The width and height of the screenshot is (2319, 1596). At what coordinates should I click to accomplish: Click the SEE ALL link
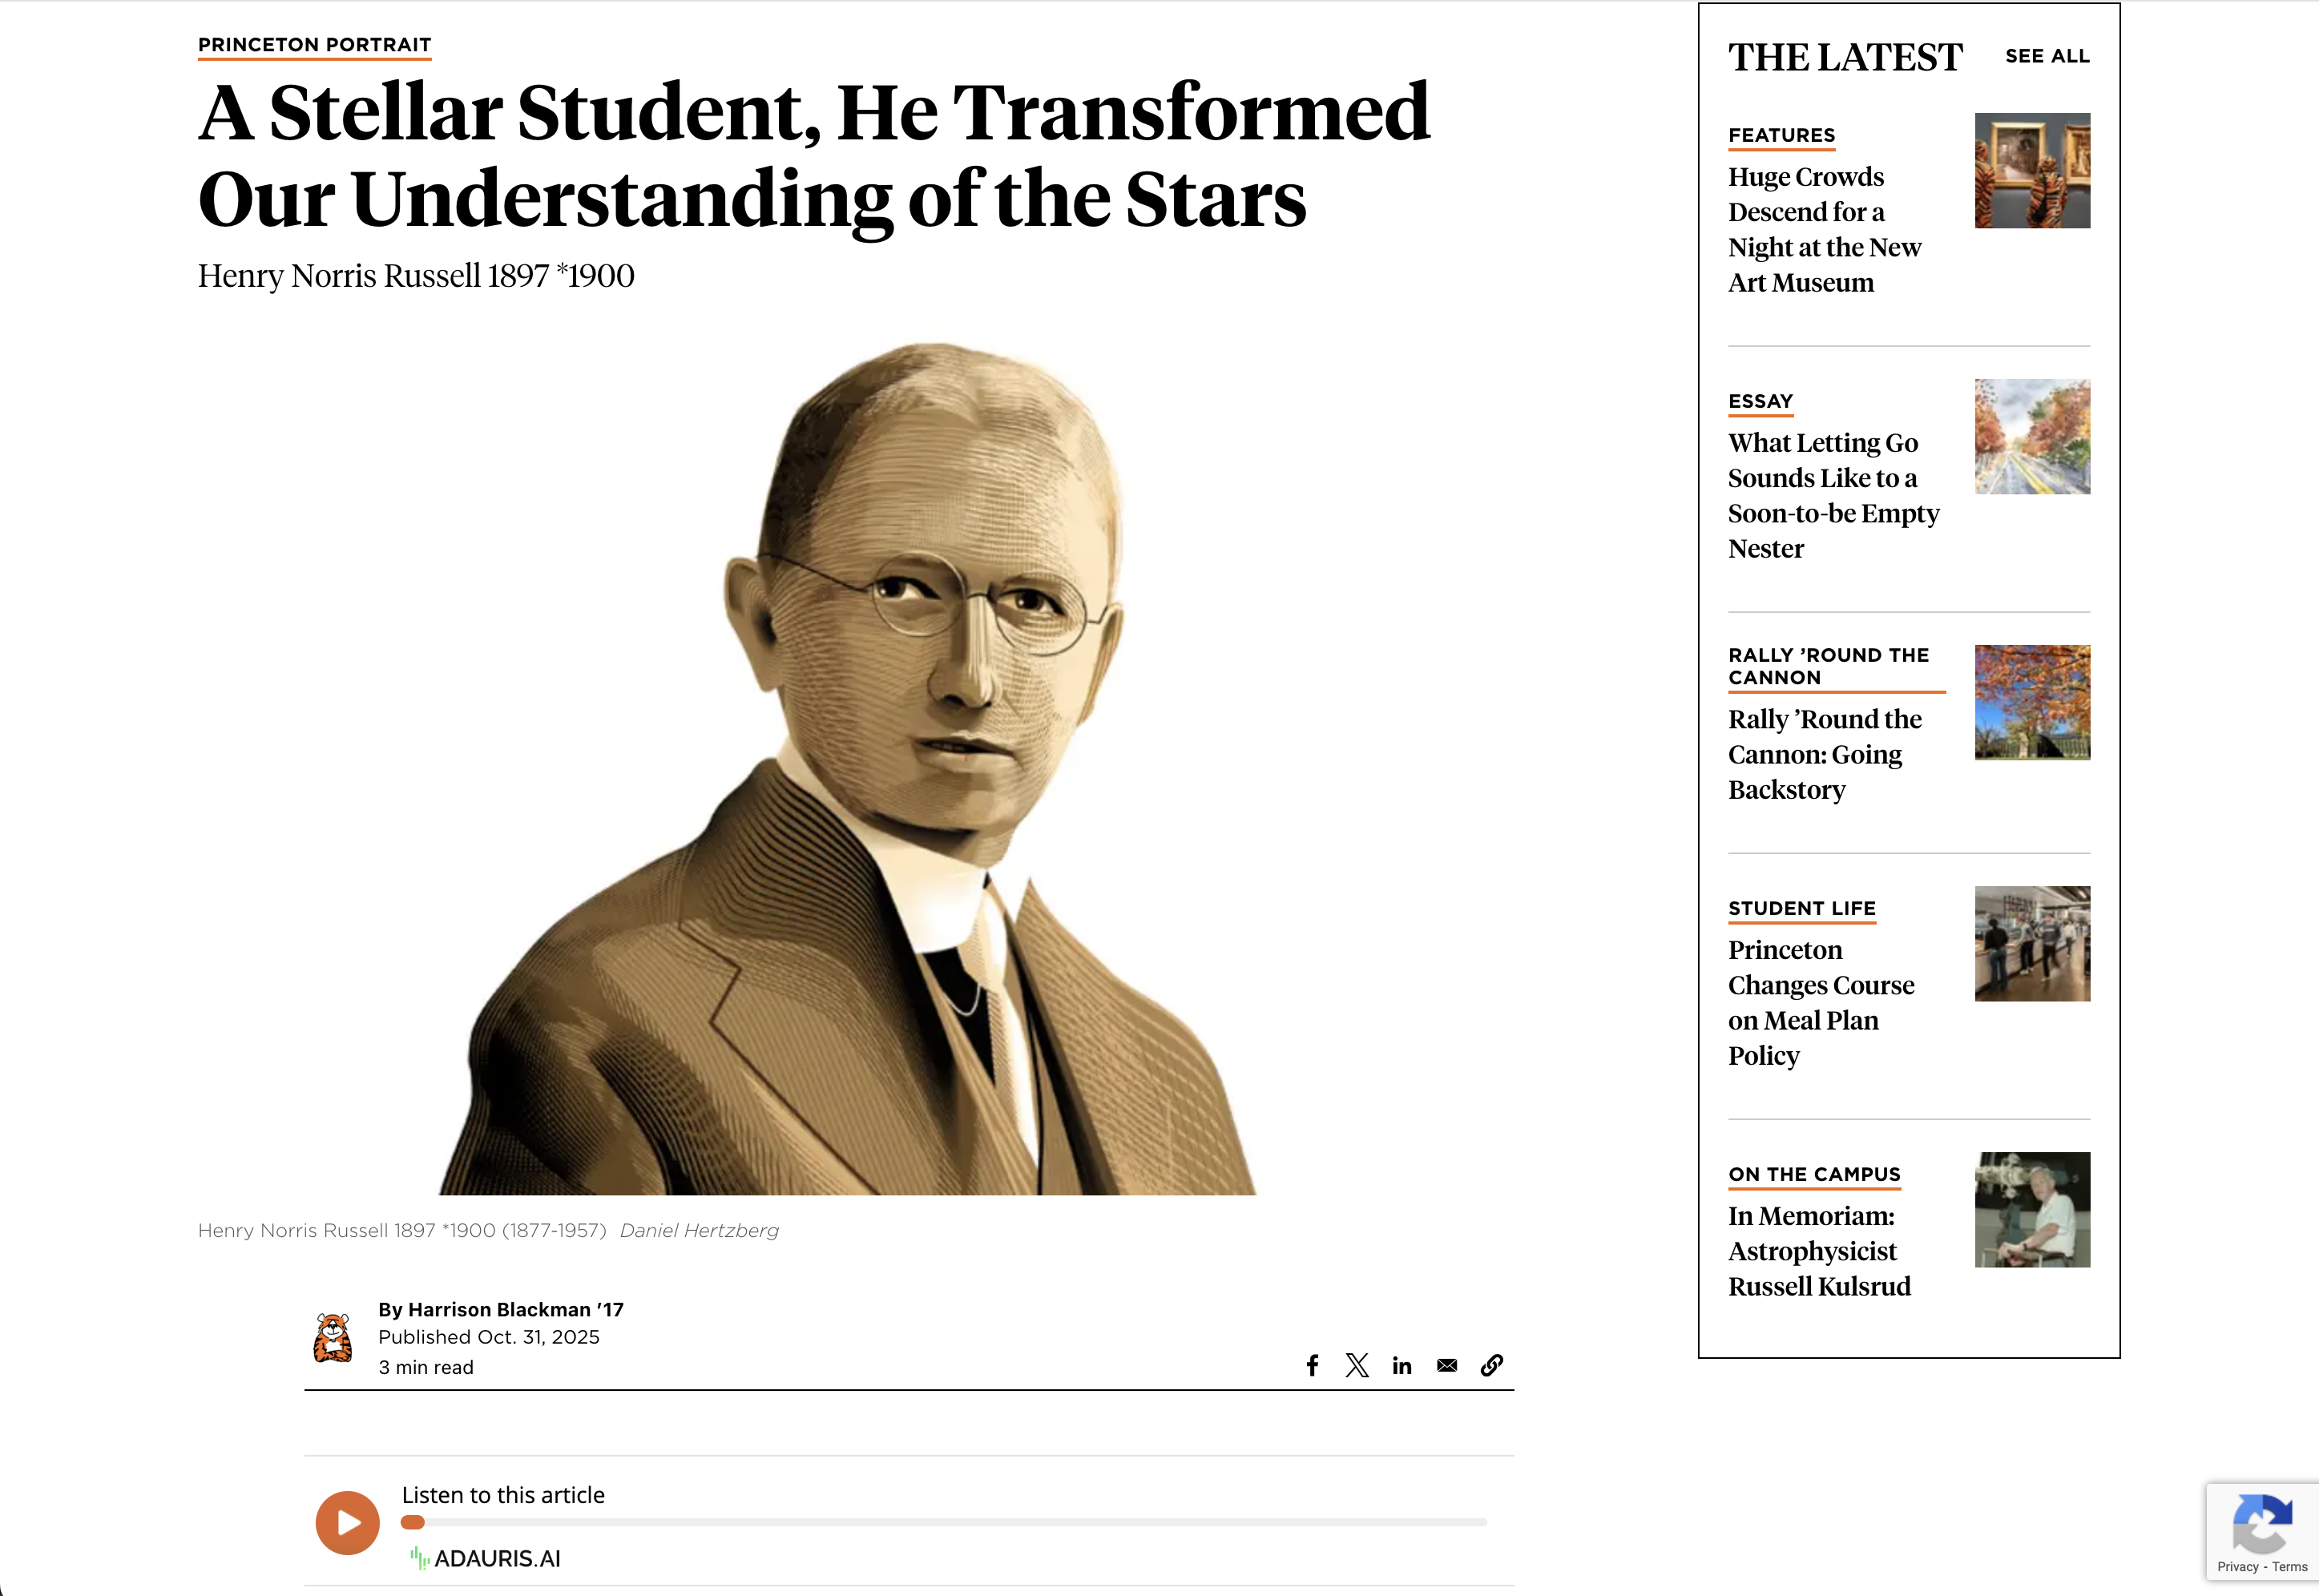click(2046, 57)
